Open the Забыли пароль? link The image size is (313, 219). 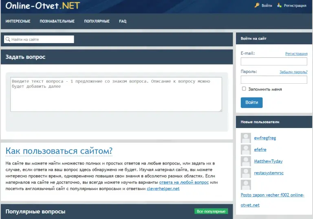pos(293,72)
